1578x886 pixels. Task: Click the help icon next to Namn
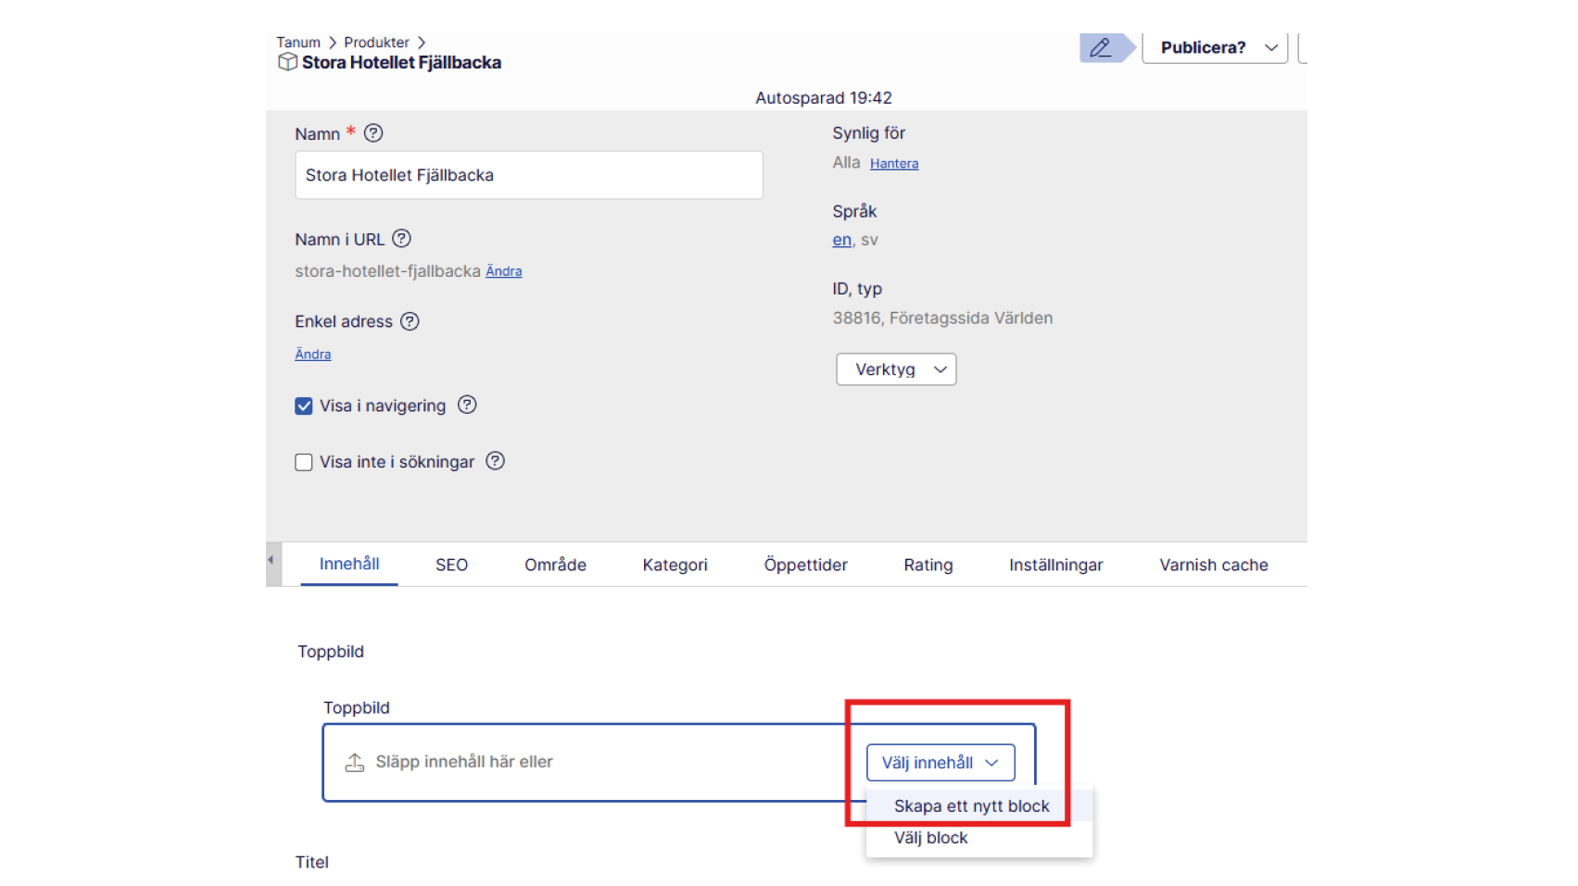click(x=373, y=133)
